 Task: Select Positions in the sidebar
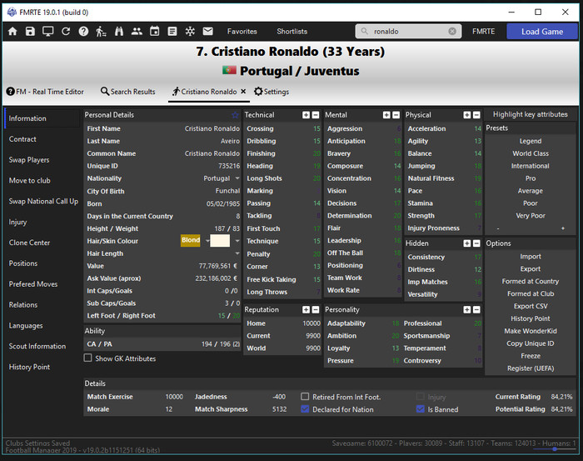[23, 263]
